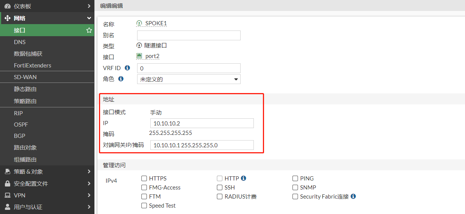Enable SSH management access

[x=219, y=188]
